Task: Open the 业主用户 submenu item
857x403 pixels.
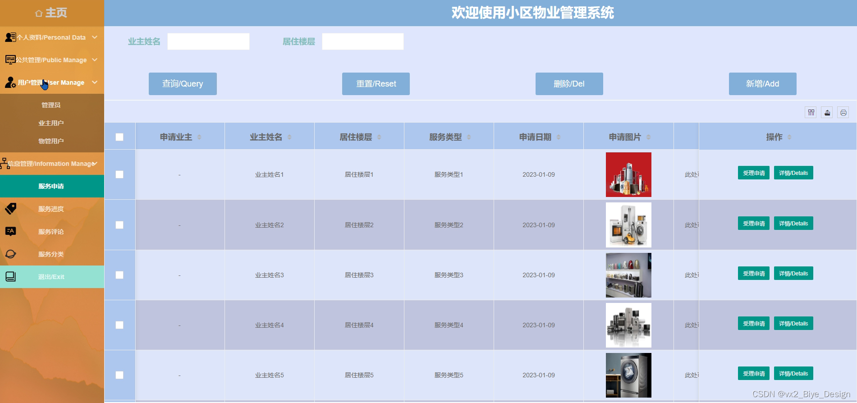Action: click(51, 123)
